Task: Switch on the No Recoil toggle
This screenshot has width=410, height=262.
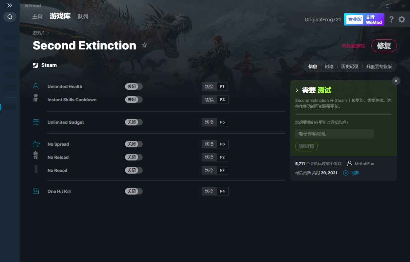Action: click(x=134, y=170)
